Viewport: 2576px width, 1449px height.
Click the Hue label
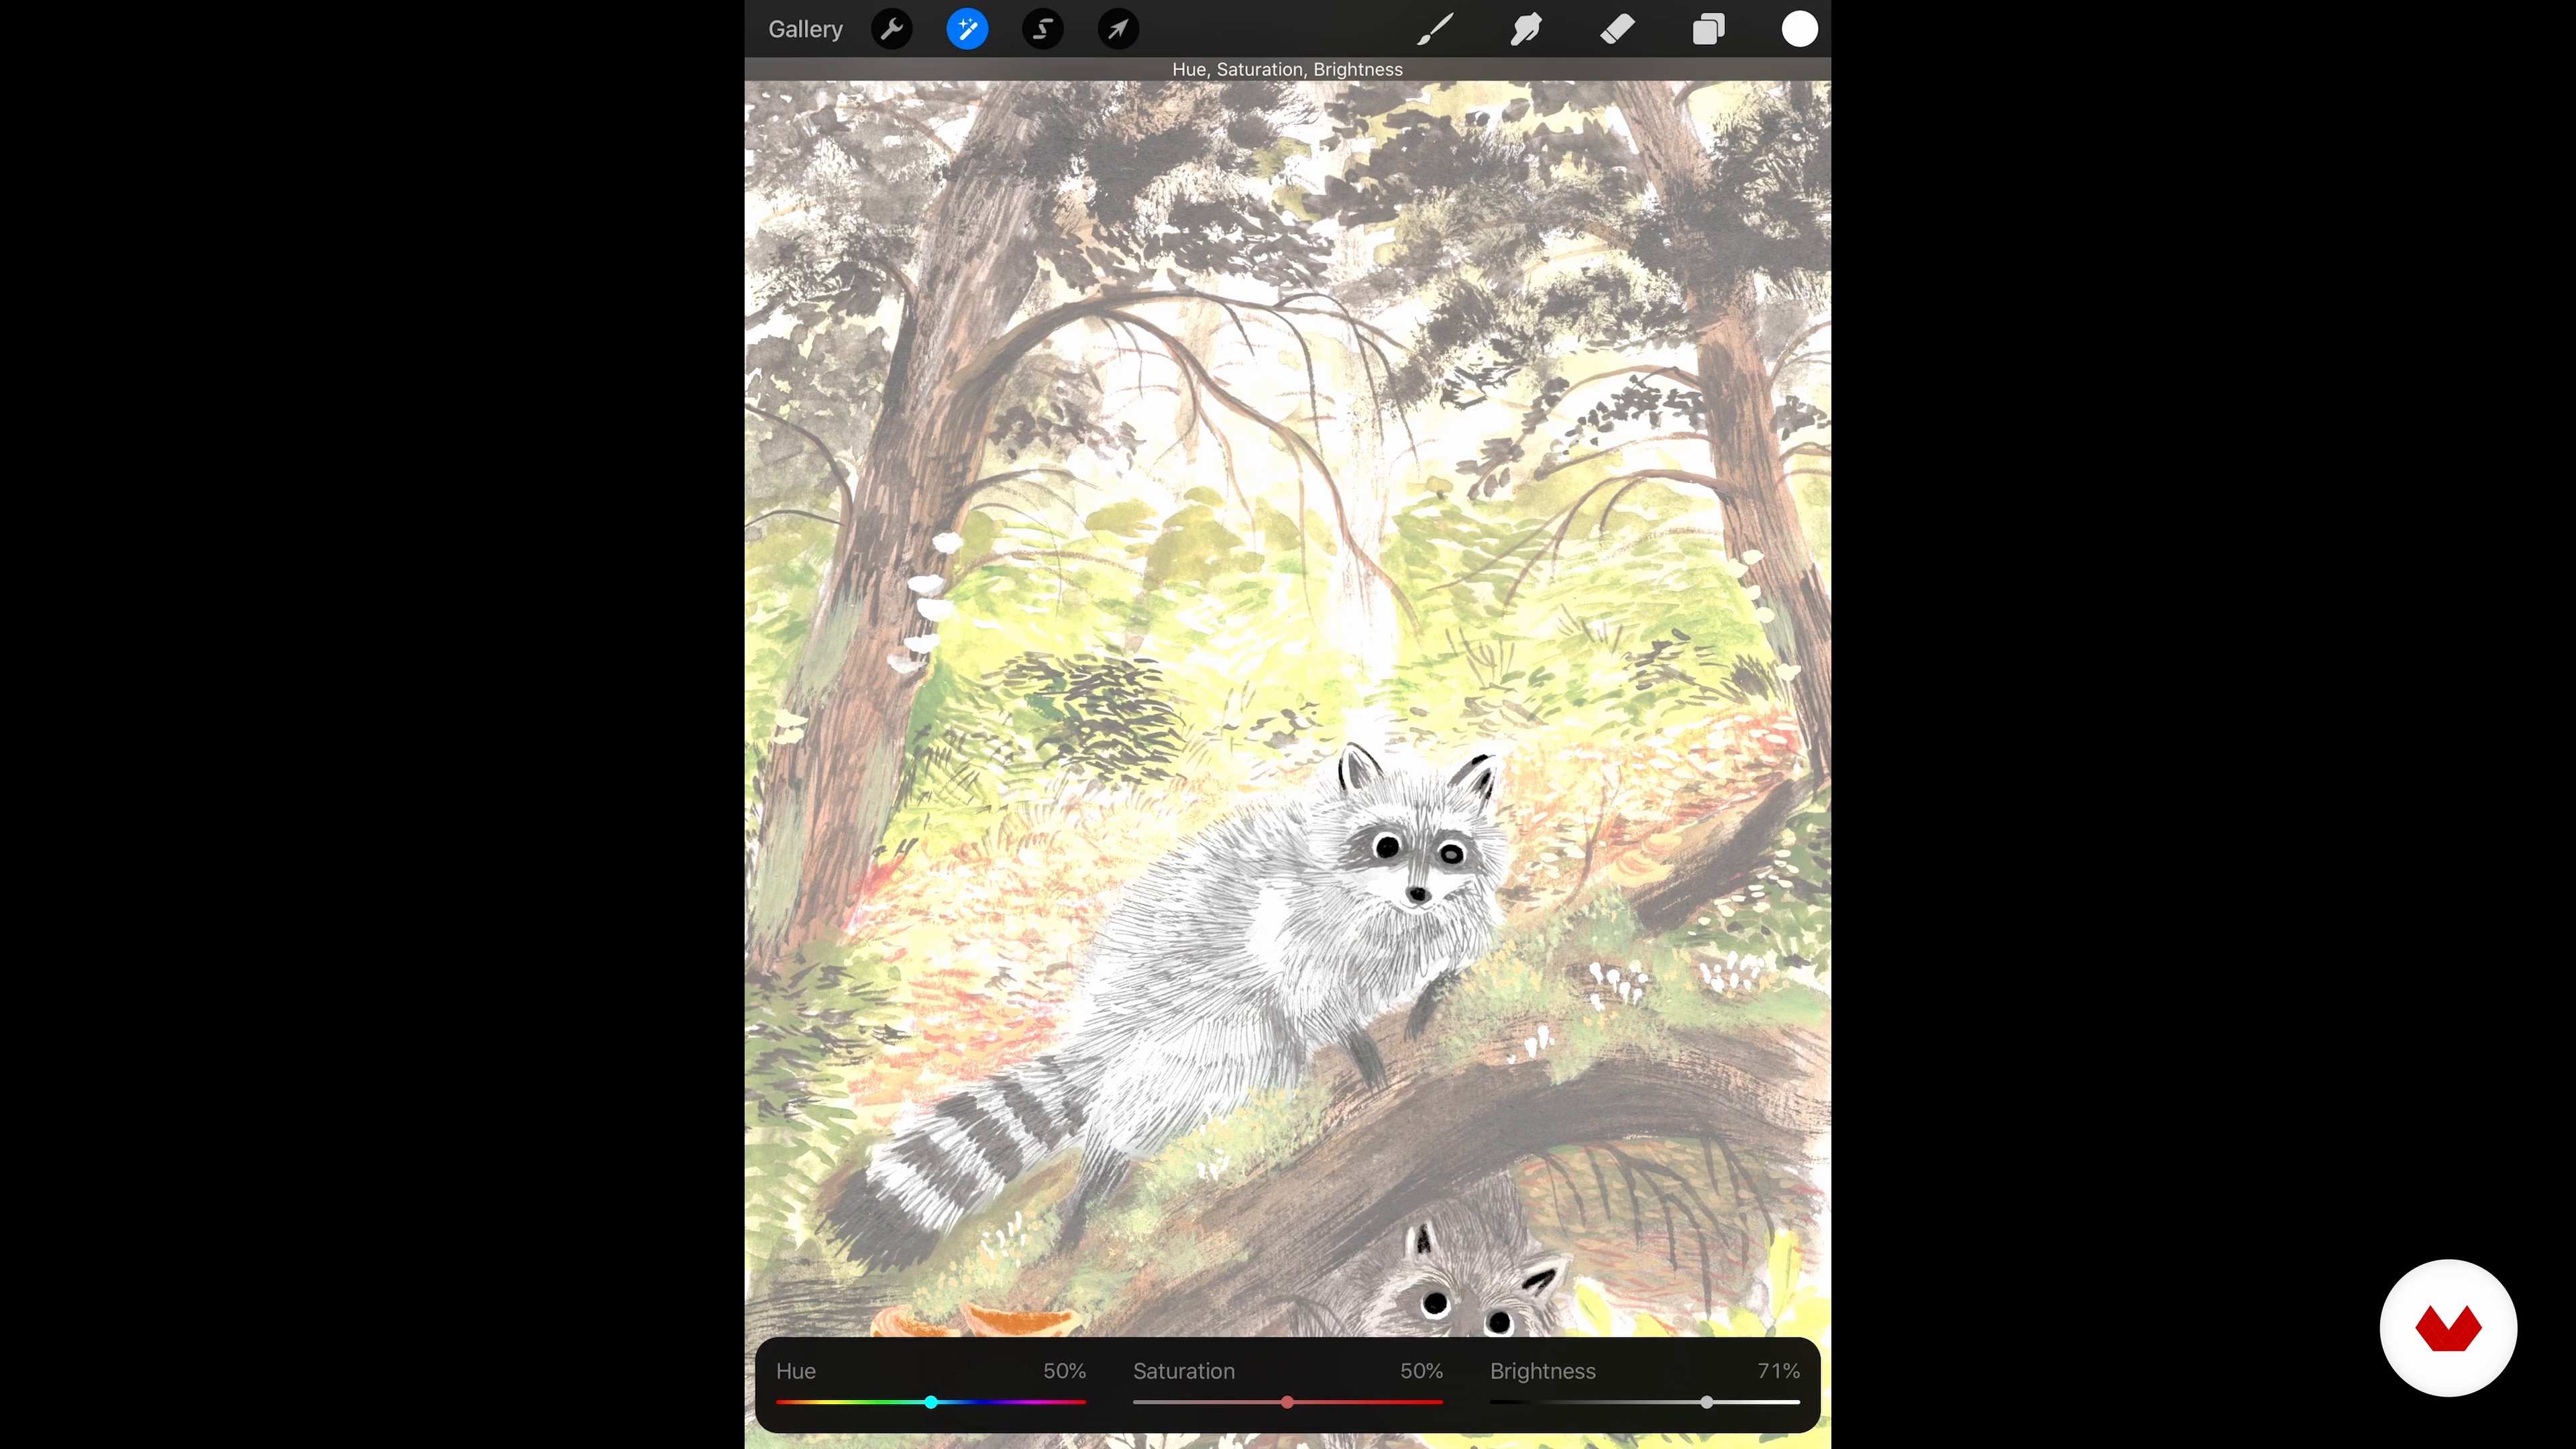[x=796, y=1371]
